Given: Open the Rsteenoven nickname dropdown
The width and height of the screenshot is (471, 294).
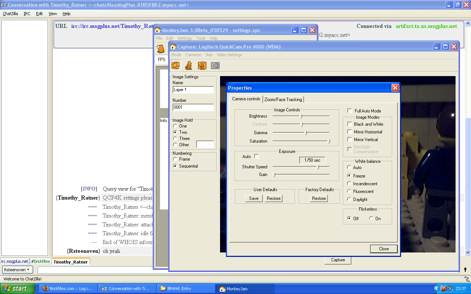Looking at the screenshot, I should coord(17,270).
